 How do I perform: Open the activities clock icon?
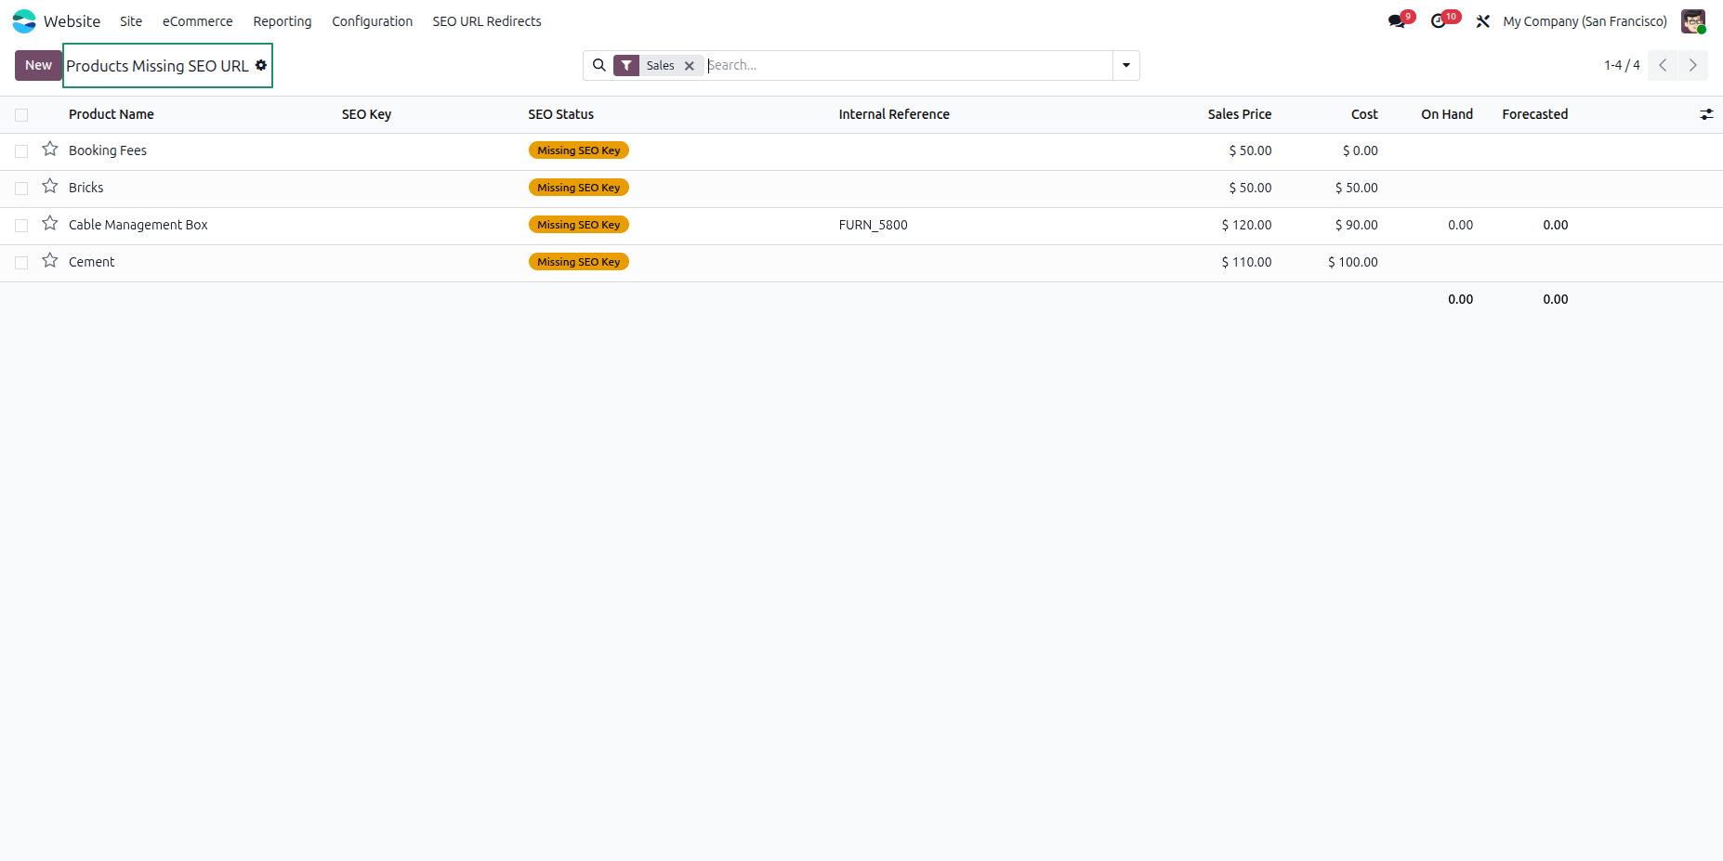click(1439, 21)
